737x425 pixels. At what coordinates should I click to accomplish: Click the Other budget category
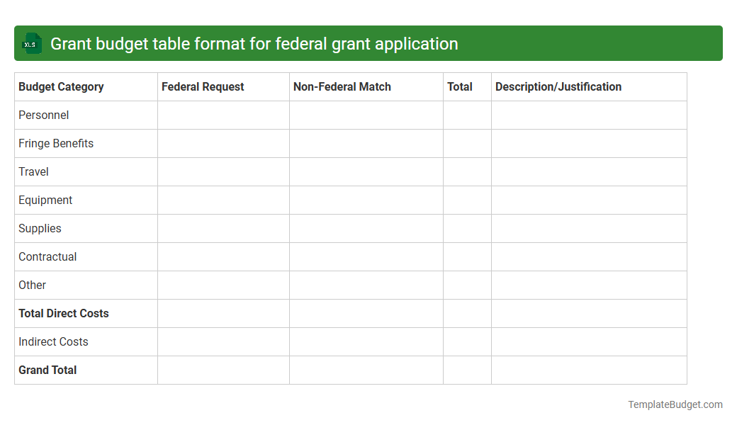(32, 285)
